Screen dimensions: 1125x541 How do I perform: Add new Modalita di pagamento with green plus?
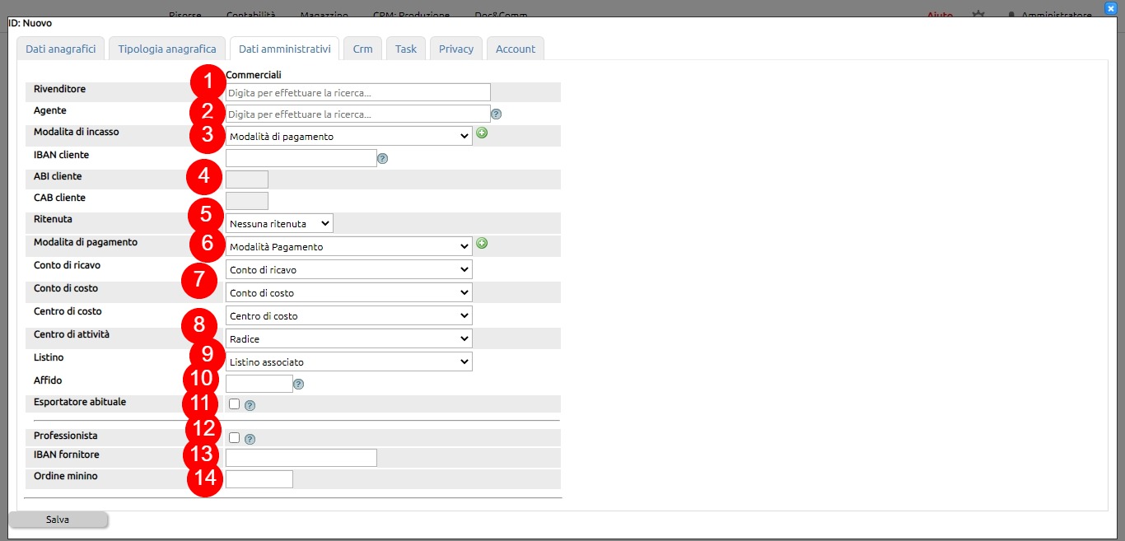click(x=482, y=243)
